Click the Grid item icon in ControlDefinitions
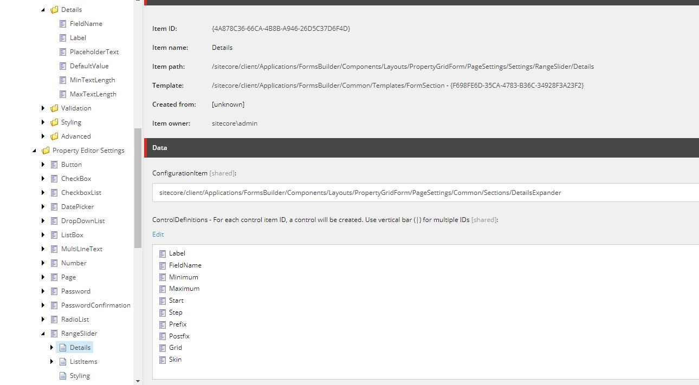The height and width of the screenshot is (385, 699). click(163, 348)
